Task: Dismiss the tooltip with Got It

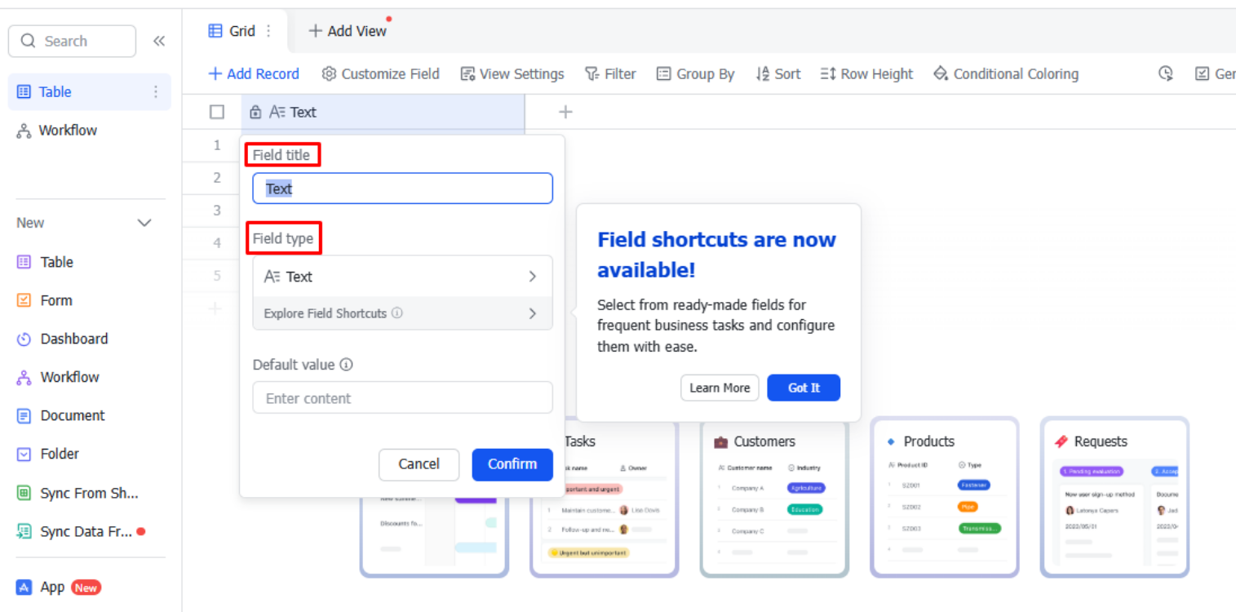Action: (x=803, y=388)
